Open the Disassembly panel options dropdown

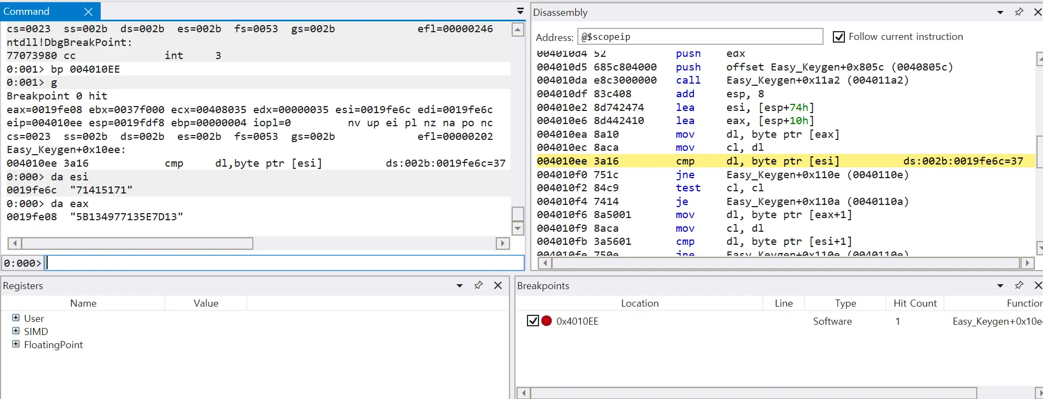pyautogui.click(x=1000, y=12)
